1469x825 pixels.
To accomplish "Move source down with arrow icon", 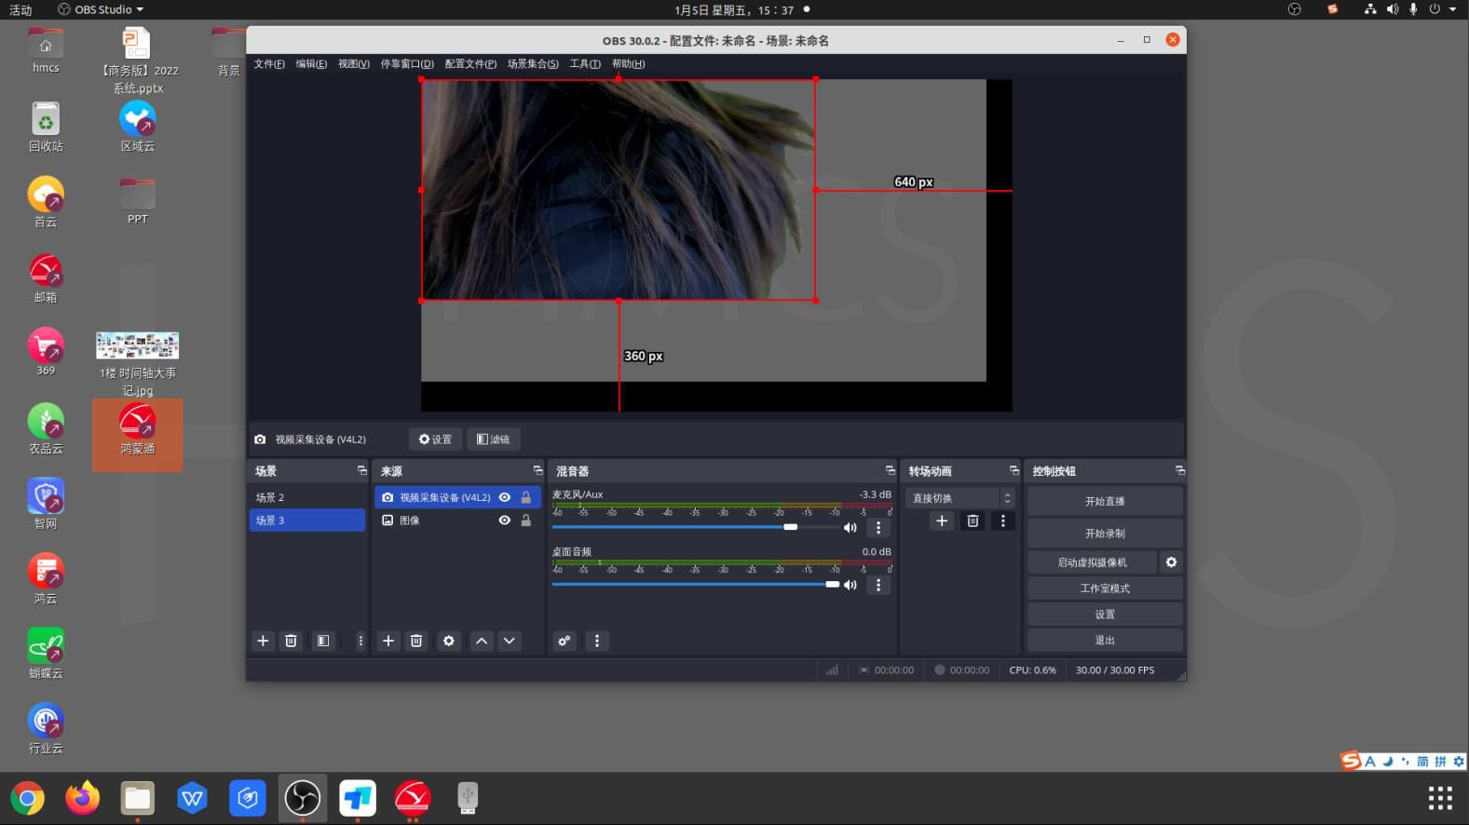I will (510, 641).
